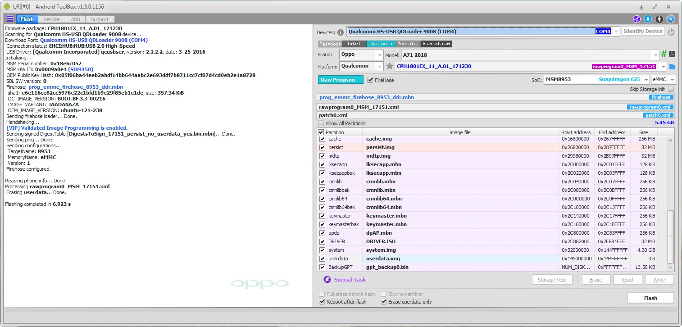Expand the Model dropdown showing A71 2018

point(655,55)
